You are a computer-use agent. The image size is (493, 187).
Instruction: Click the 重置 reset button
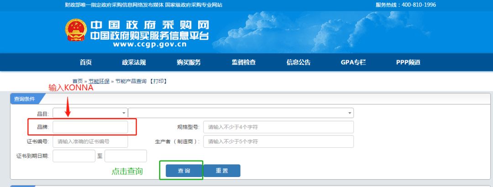tap(222, 171)
